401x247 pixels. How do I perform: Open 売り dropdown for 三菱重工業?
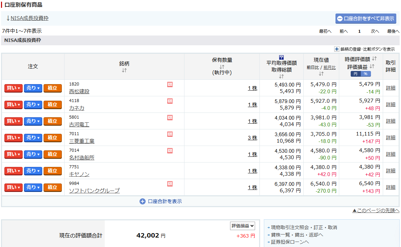pos(33,138)
